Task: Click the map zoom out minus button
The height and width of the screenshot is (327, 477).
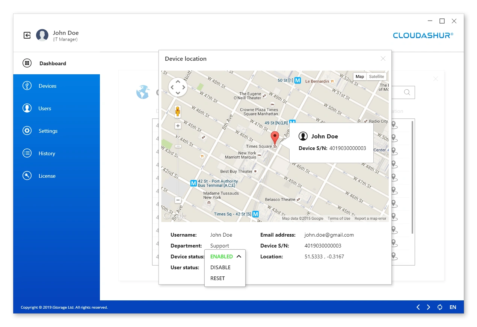Action: [x=178, y=200]
